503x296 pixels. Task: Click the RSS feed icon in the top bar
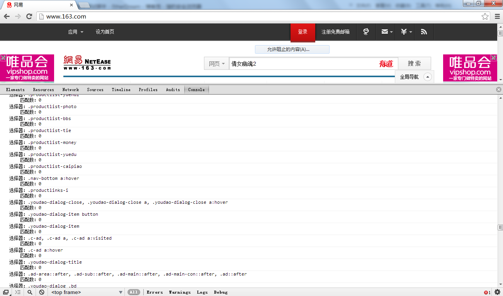[424, 32]
